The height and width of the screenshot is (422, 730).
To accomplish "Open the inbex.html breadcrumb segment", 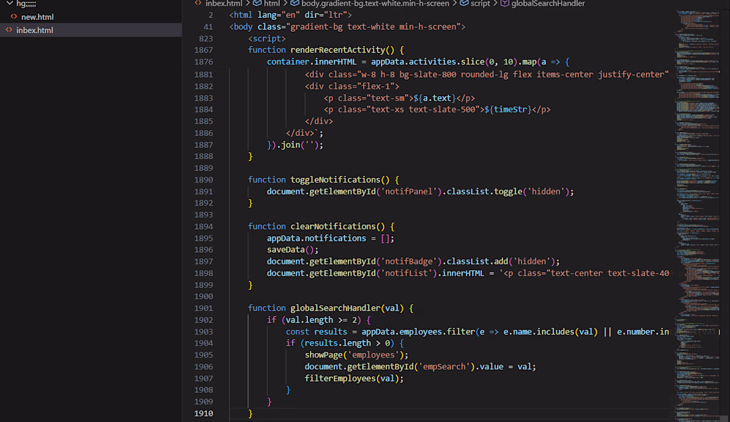I will 224,4.
